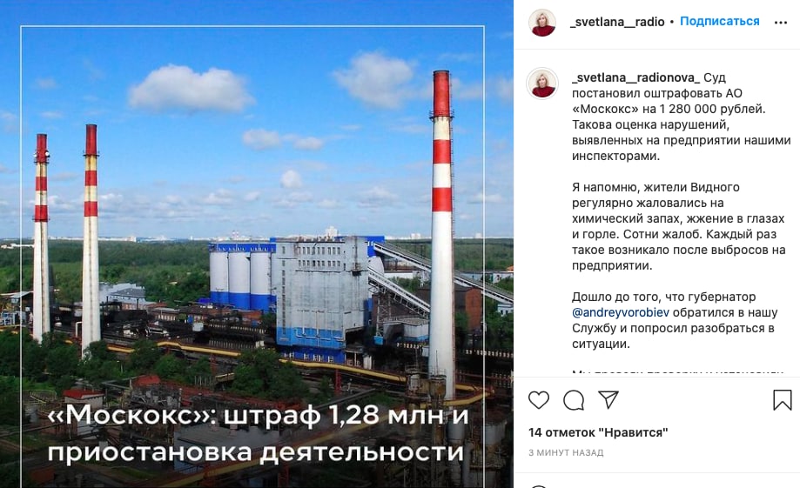View the 14 отметок "Нравится" likes list
800x488 pixels.
coord(598,432)
